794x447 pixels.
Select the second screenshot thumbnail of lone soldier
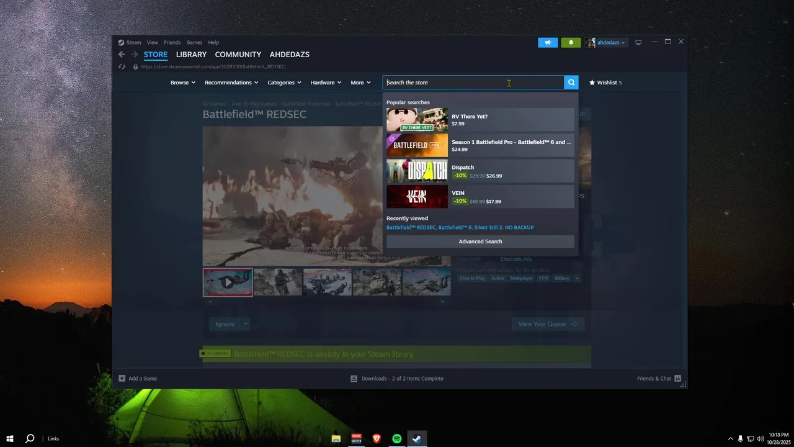point(277,282)
